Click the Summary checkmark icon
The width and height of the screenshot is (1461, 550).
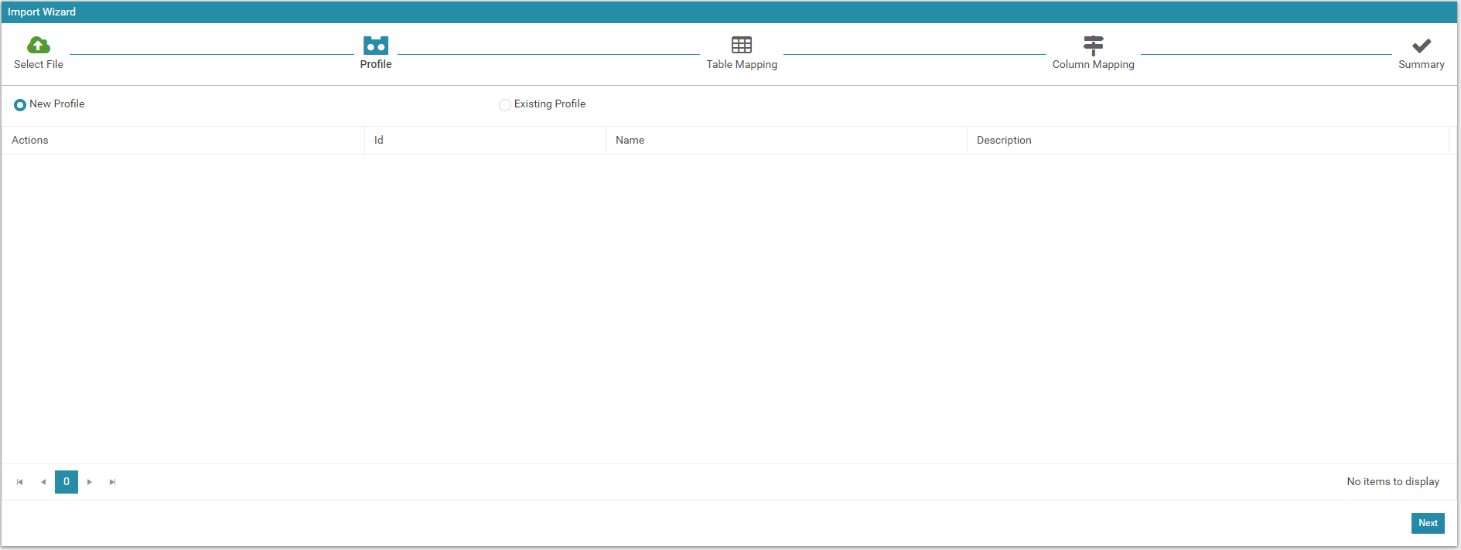(1422, 46)
